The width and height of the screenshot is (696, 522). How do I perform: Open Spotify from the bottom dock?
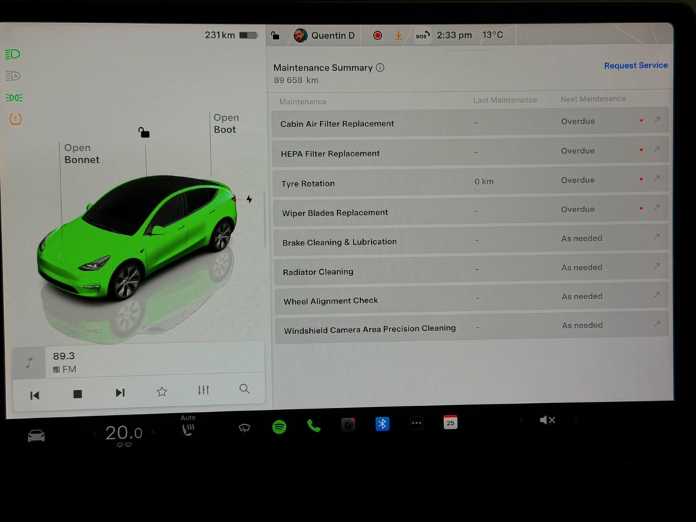coord(279,428)
